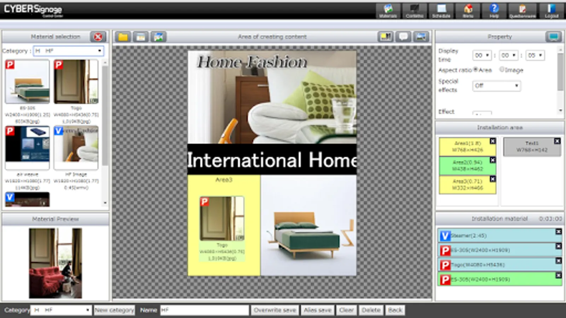
Task: Remove the green ES-305 entry from installation material
Action: [x=559, y=275]
